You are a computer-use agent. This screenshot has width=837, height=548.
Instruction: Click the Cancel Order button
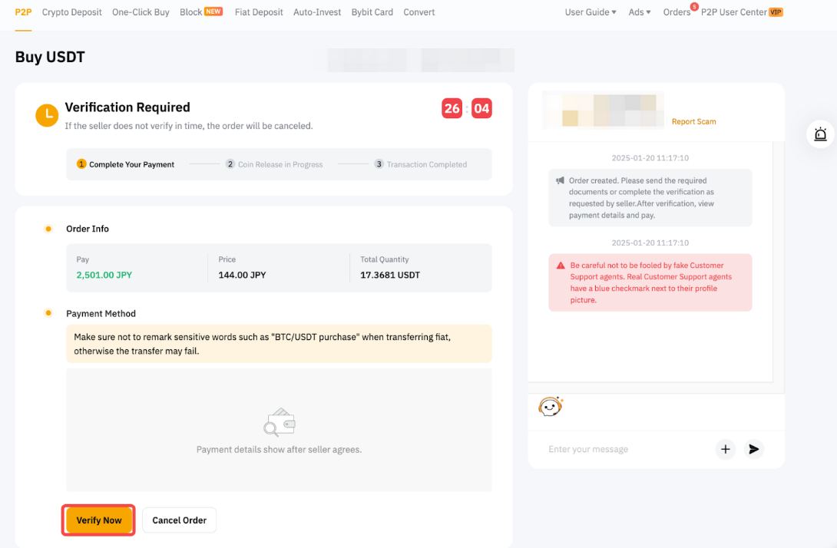(179, 520)
